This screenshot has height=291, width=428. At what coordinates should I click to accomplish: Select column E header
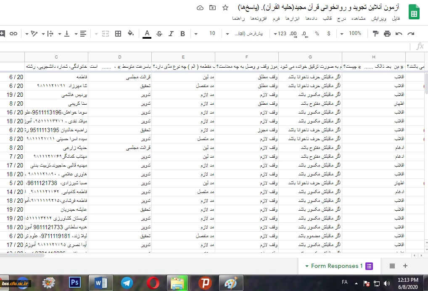(183, 57)
